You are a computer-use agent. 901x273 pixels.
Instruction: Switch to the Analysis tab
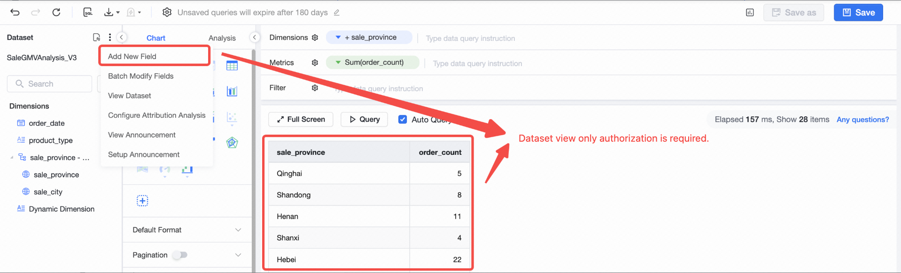click(x=222, y=38)
